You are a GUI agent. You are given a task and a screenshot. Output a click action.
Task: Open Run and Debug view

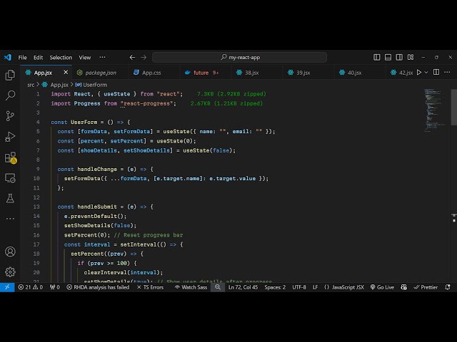pos(10,136)
